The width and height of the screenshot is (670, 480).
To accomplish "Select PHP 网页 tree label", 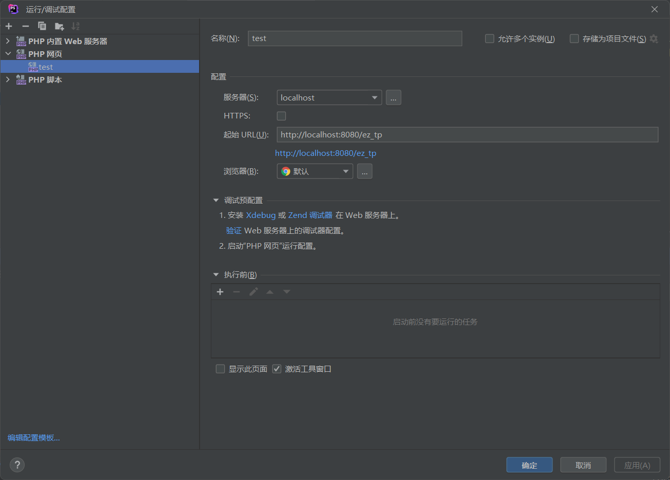I will point(45,54).
